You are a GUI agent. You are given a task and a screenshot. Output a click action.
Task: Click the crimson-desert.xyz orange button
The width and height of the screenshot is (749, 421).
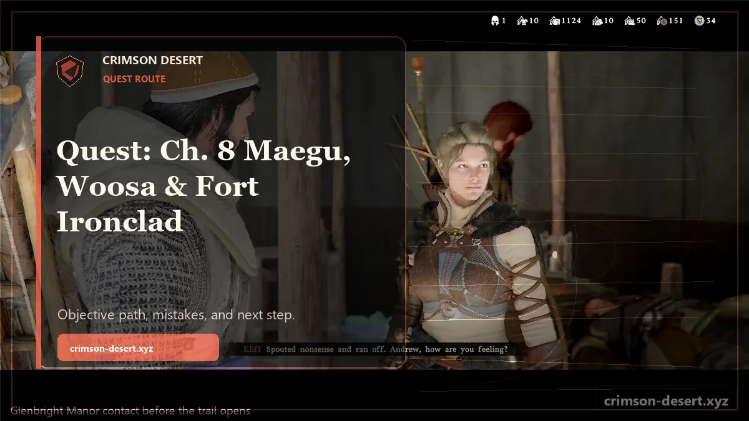[138, 347]
